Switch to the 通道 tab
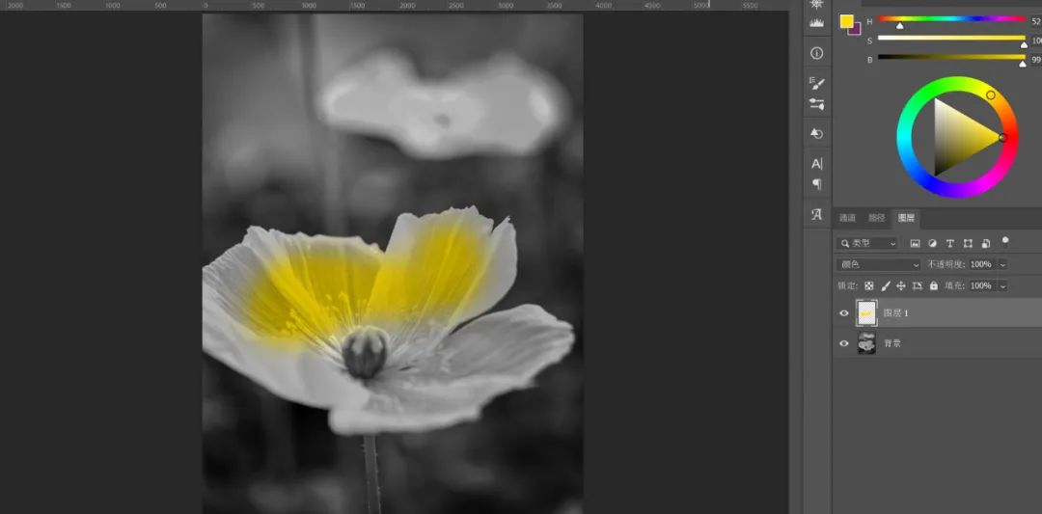1042x514 pixels. pyautogui.click(x=847, y=218)
